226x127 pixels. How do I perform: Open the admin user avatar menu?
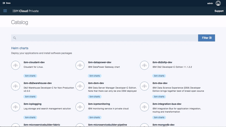(x=218, y=3)
